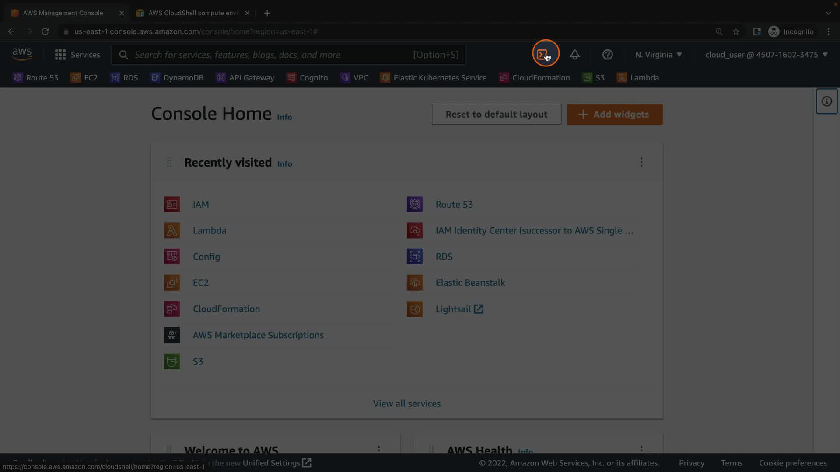The image size is (840, 472).
Task: Expand the cloud_user account dropdown
Action: [x=766, y=55]
